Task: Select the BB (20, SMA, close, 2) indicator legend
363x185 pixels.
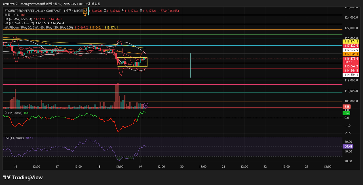Action: click(19, 23)
